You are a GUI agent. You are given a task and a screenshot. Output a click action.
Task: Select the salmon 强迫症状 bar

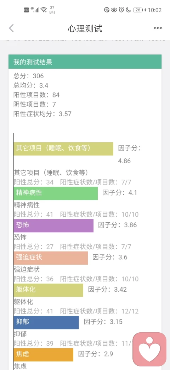point(51,258)
